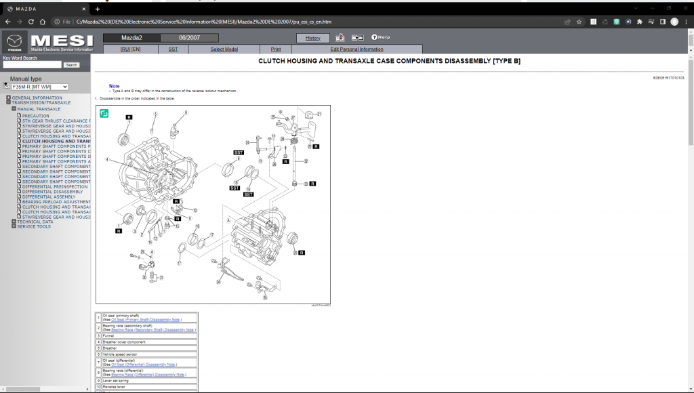The image size is (694, 393).
Task: Open Chrome side panel icon
Action: 662,22
